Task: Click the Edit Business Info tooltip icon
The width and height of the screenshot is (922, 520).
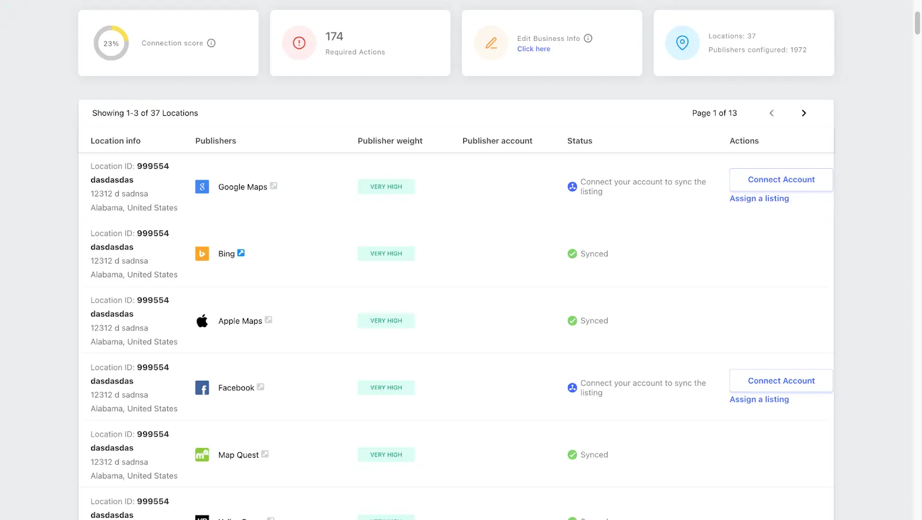Action: coord(588,39)
